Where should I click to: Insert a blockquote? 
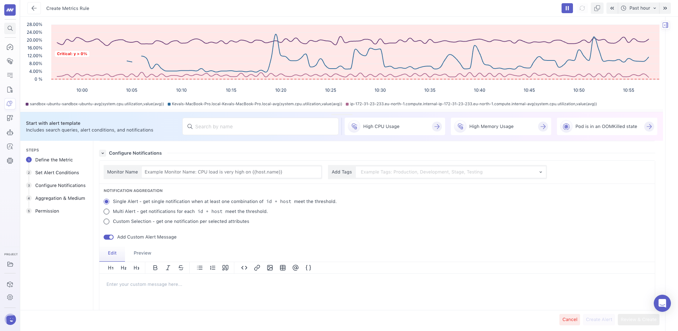[x=225, y=268]
